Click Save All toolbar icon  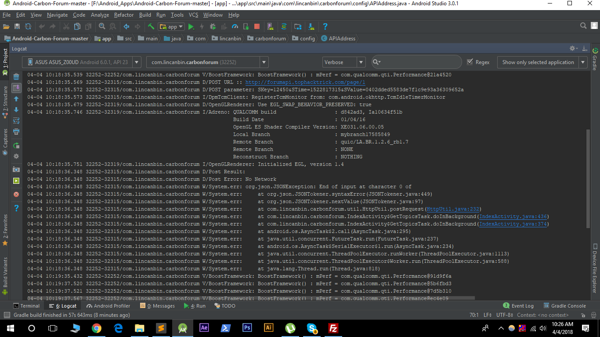[17, 27]
